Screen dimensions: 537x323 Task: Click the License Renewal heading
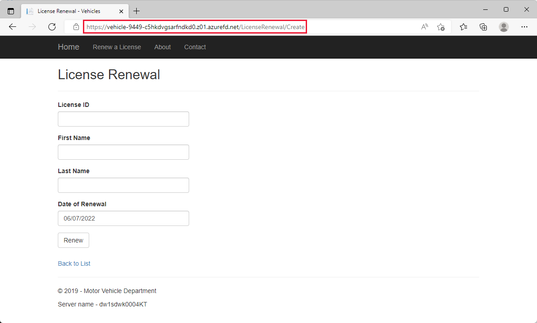(x=109, y=75)
